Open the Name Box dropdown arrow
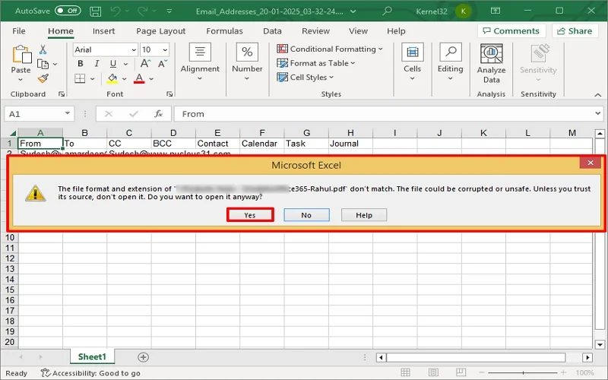 pyautogui.click(x=68, y=113)
